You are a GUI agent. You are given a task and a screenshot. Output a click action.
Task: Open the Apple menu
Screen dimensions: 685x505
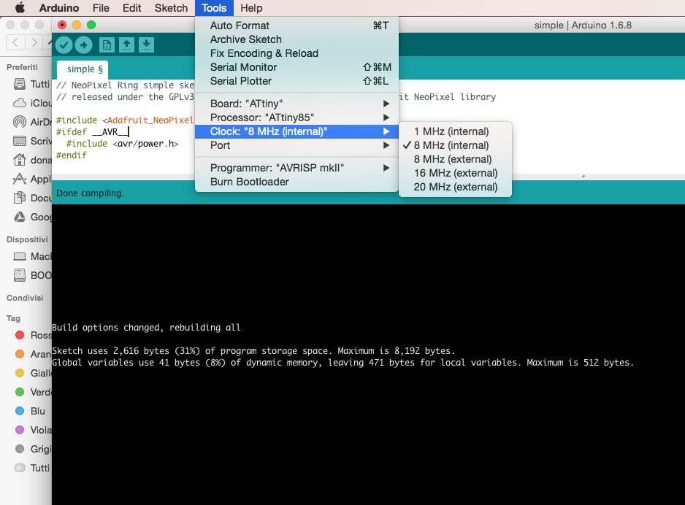tap(20, 8)
